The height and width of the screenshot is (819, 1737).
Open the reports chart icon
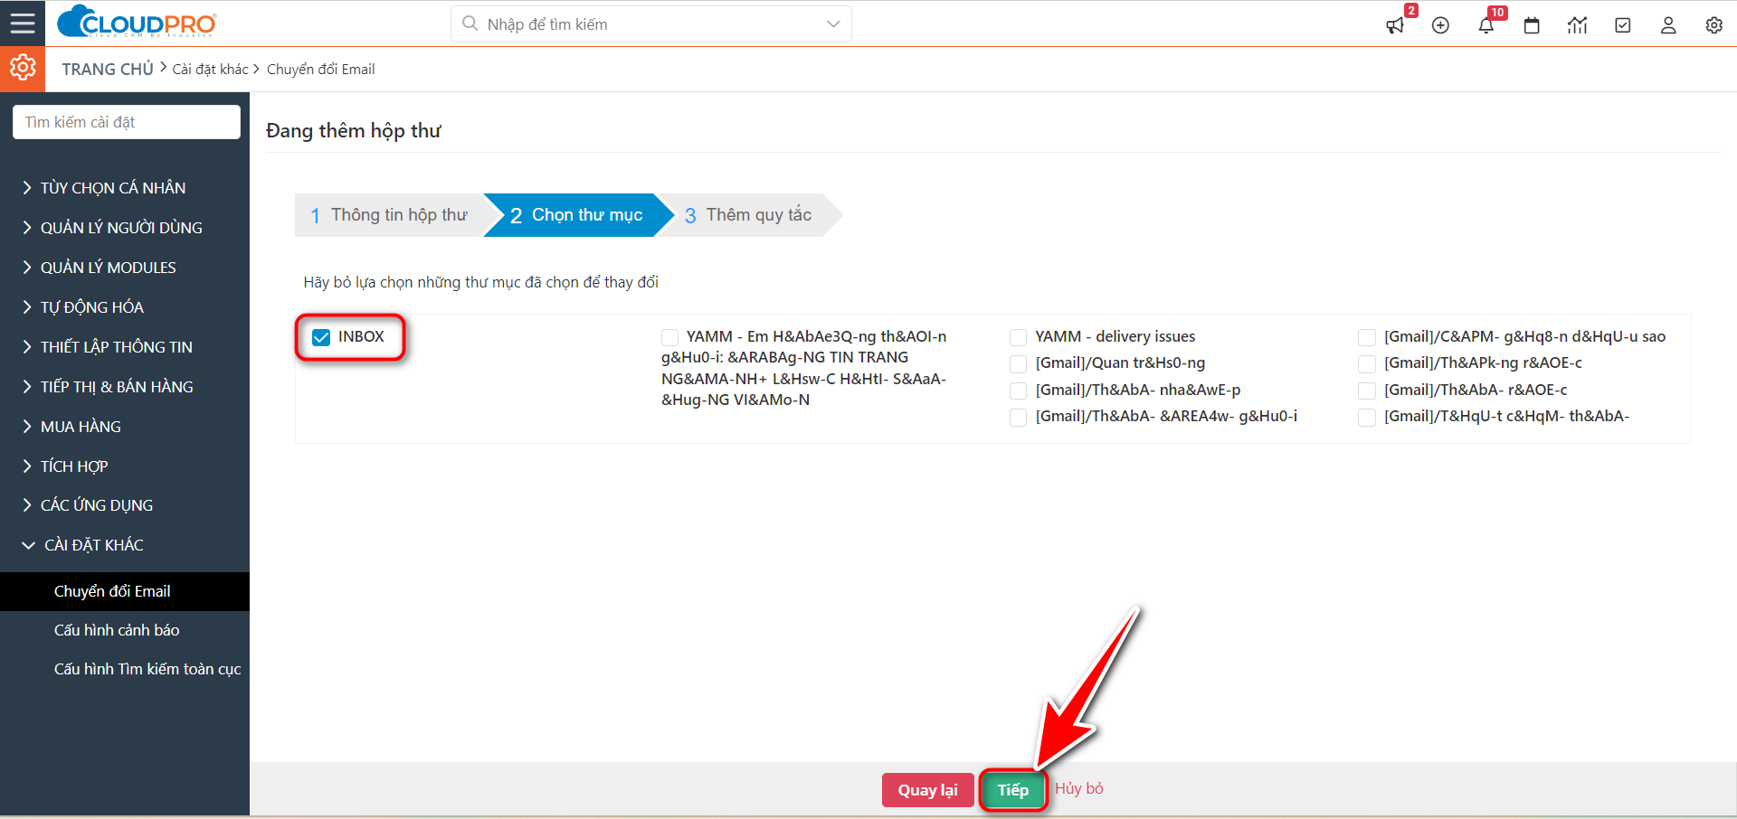(1577, 25)
